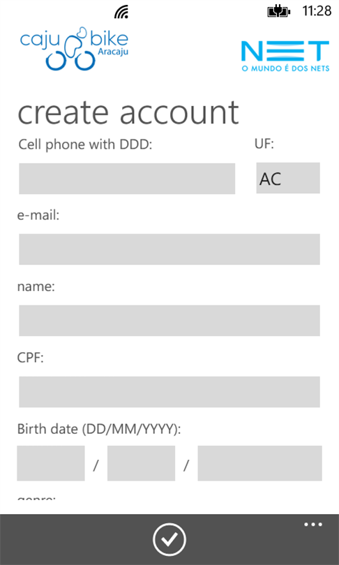Open the UF state dropdown showing AC
Screen dimensions: 339x565
pyautogui.click(x=288, y=178)
